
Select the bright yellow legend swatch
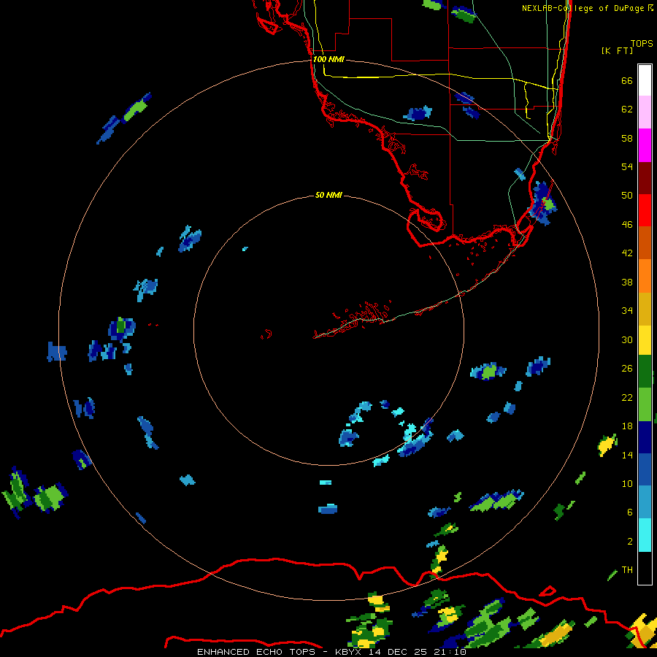point(645,340)
